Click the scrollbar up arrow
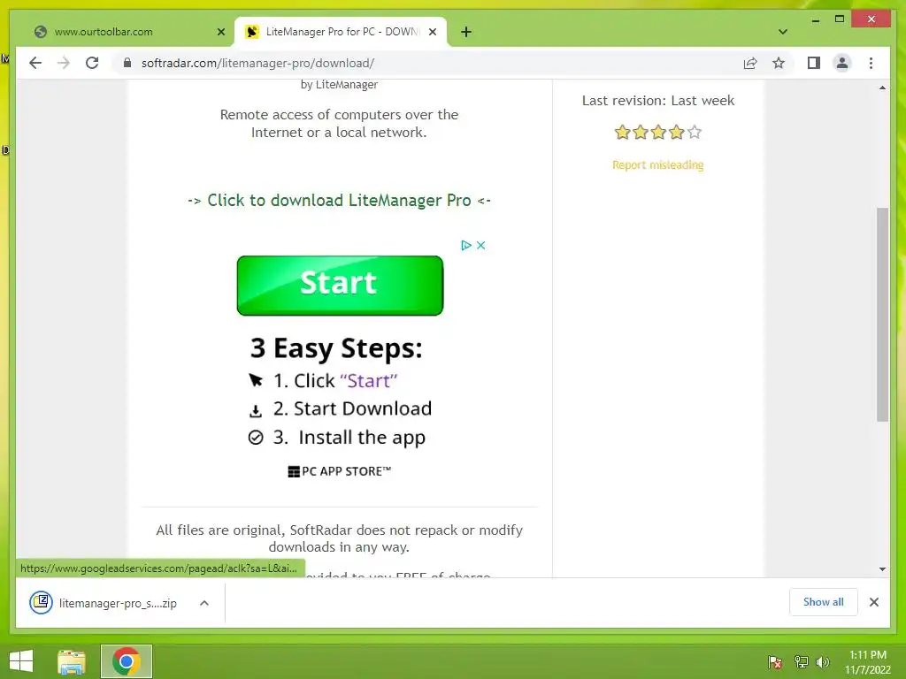 click(x=882, y=88)
